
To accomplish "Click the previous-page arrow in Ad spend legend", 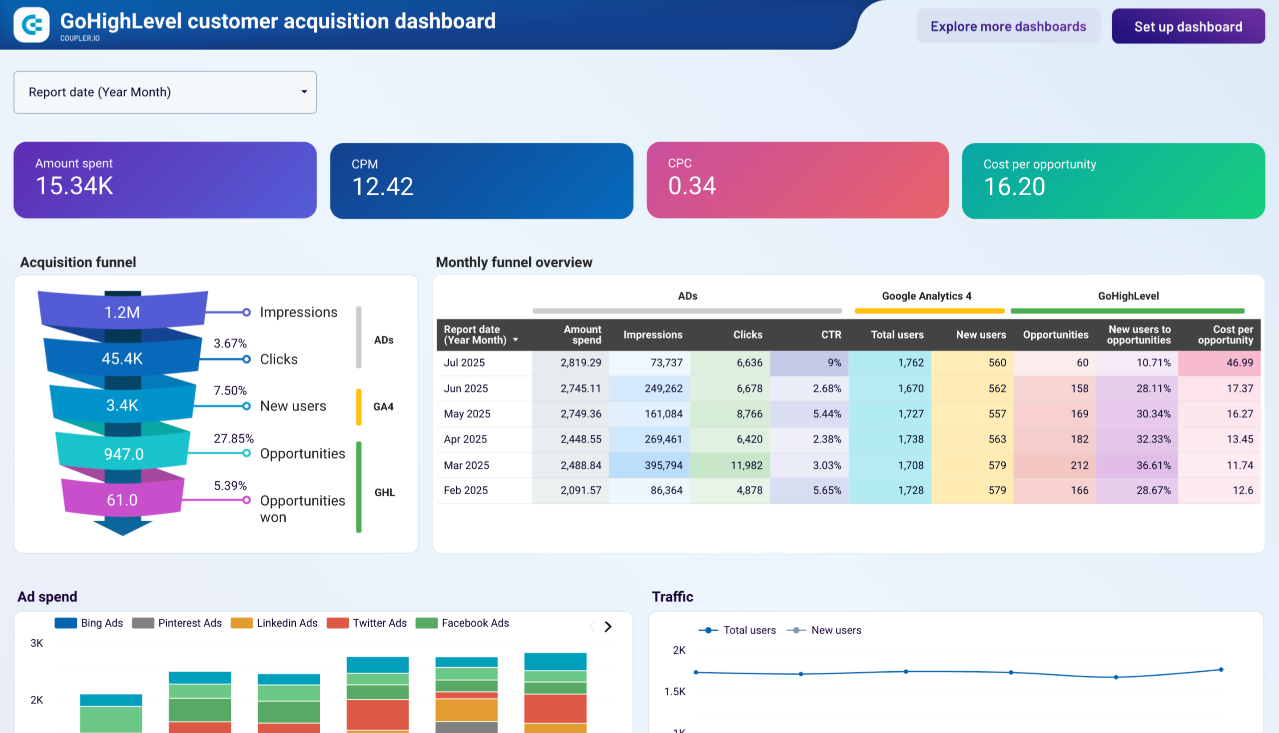I will coord(592,627).
